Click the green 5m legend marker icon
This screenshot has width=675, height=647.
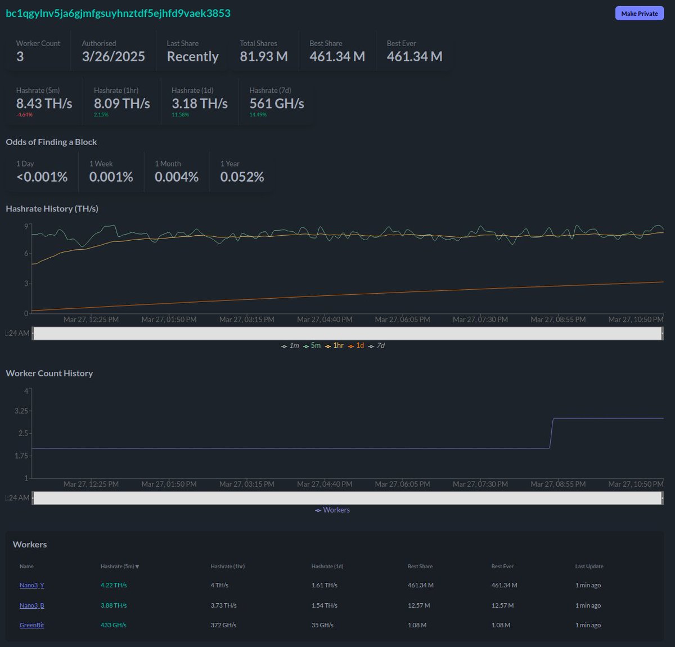pos(305,345)
